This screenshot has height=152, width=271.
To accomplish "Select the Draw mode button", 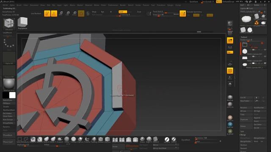I will coord(54,14).
